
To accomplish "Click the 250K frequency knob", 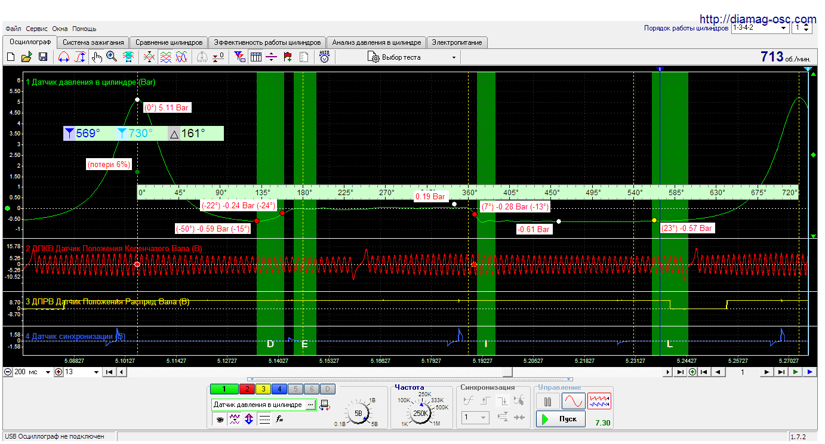I will click(421, 414).
